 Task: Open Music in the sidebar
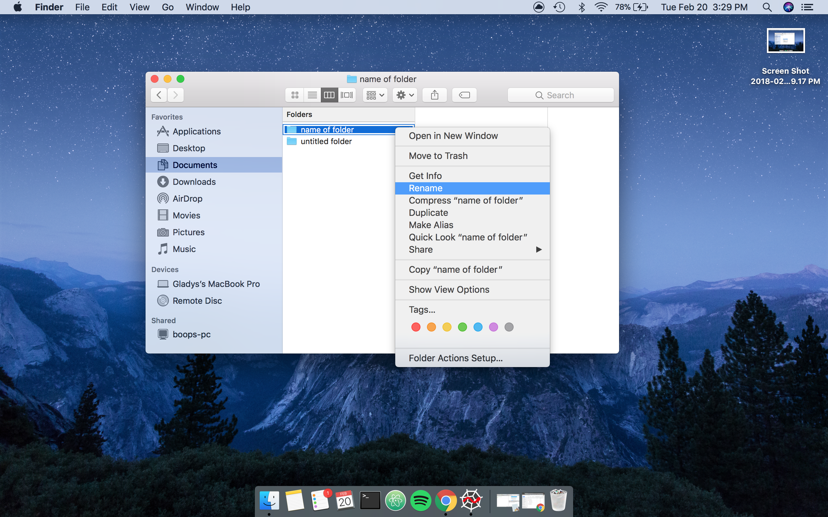coord(214,249)
